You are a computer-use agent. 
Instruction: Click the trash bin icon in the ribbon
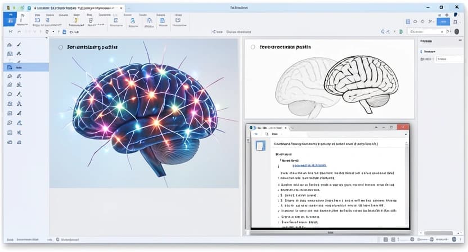91,20
